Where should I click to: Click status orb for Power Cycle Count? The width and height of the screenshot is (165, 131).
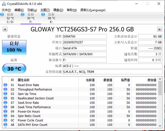(x=5, y=120)
